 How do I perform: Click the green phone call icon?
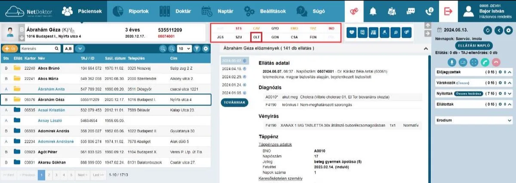point(485,62)
